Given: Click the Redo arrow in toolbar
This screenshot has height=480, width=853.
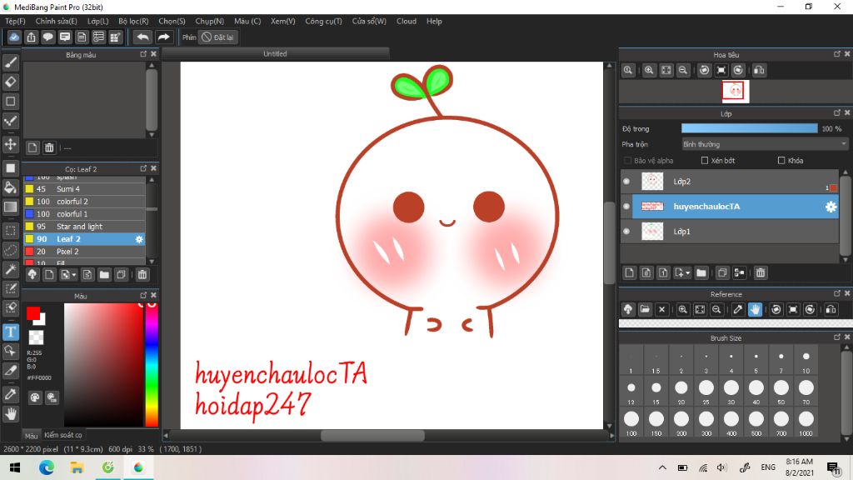Looking at the screenshot, I should tap(163, 37).
